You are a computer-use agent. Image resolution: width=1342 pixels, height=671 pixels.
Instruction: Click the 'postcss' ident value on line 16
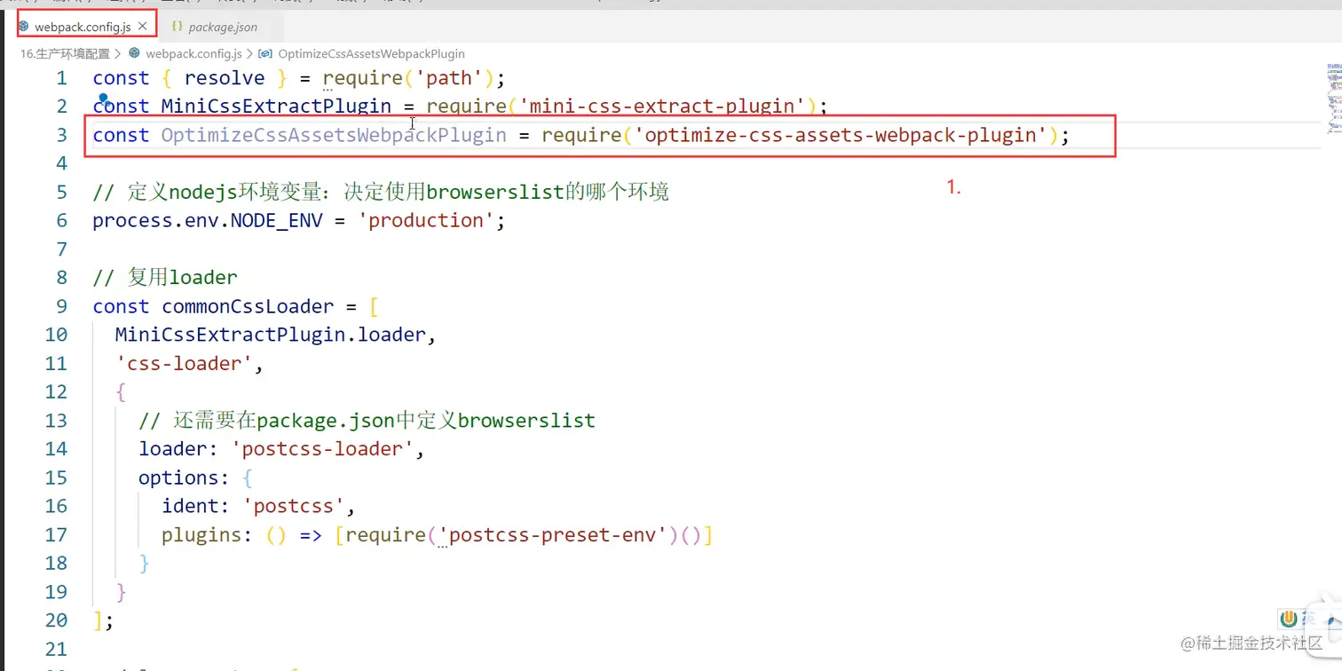[294, 506]
